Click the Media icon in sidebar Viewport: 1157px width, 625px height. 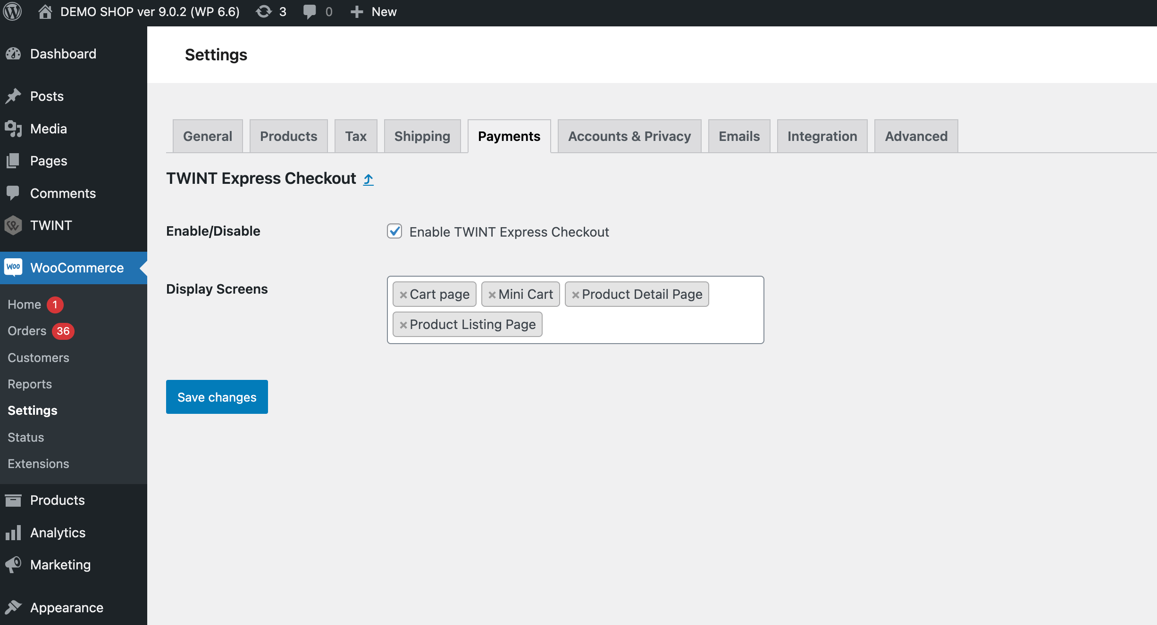(x=13, y=129)
